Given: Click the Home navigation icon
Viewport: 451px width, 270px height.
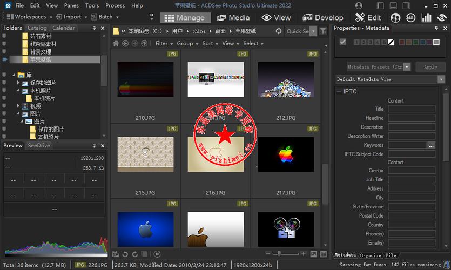Looking at the screenshot, I should coord(116,44).
